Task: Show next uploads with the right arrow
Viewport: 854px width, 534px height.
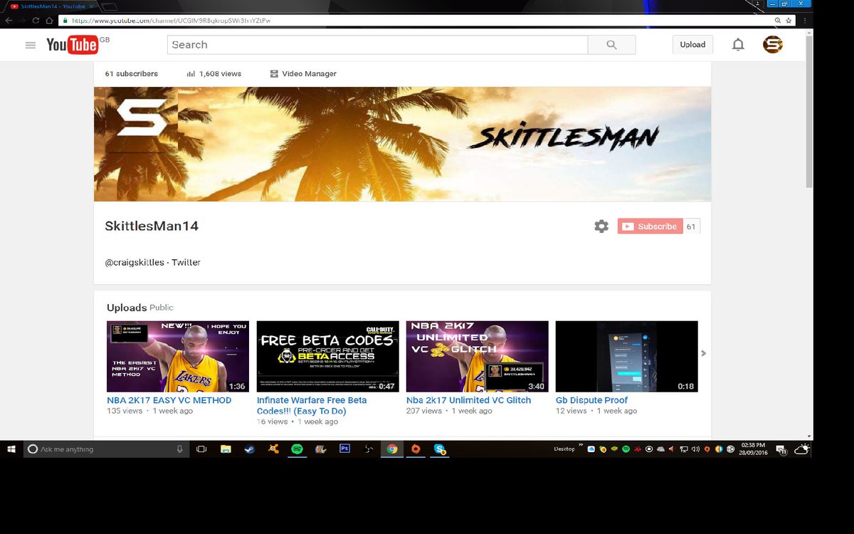Action: [704, 353]
